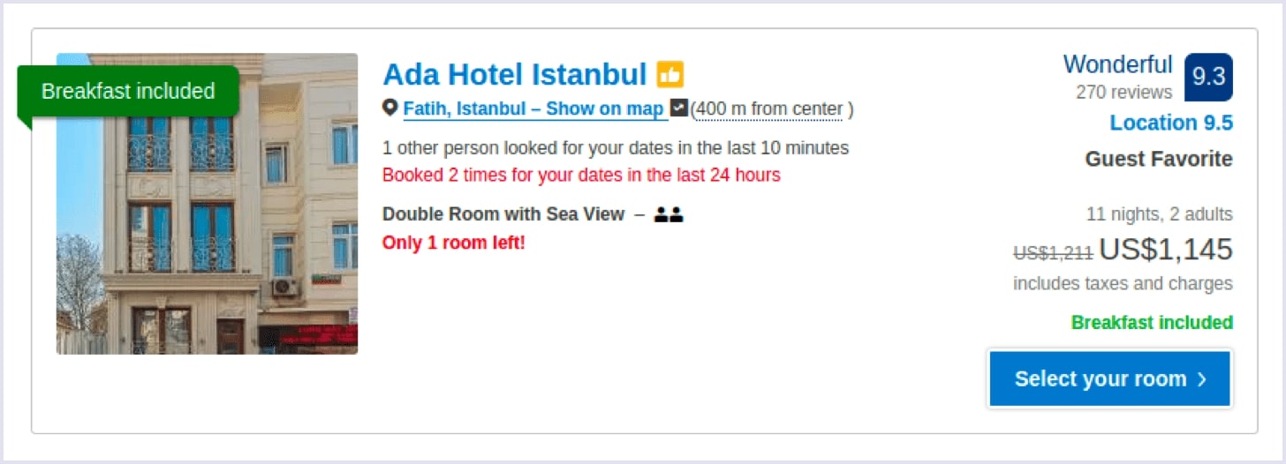
Task: Click the location pin icon near Fatih
Action: (x=390, y=109)
